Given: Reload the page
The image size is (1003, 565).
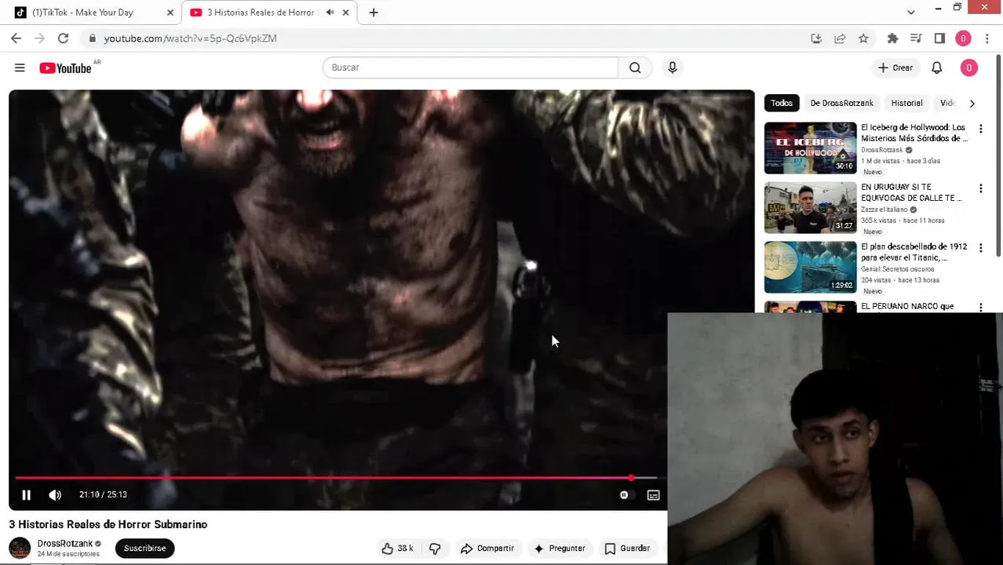Looking at the screenshot, I should pyautogui.click(x=64, y=38).
